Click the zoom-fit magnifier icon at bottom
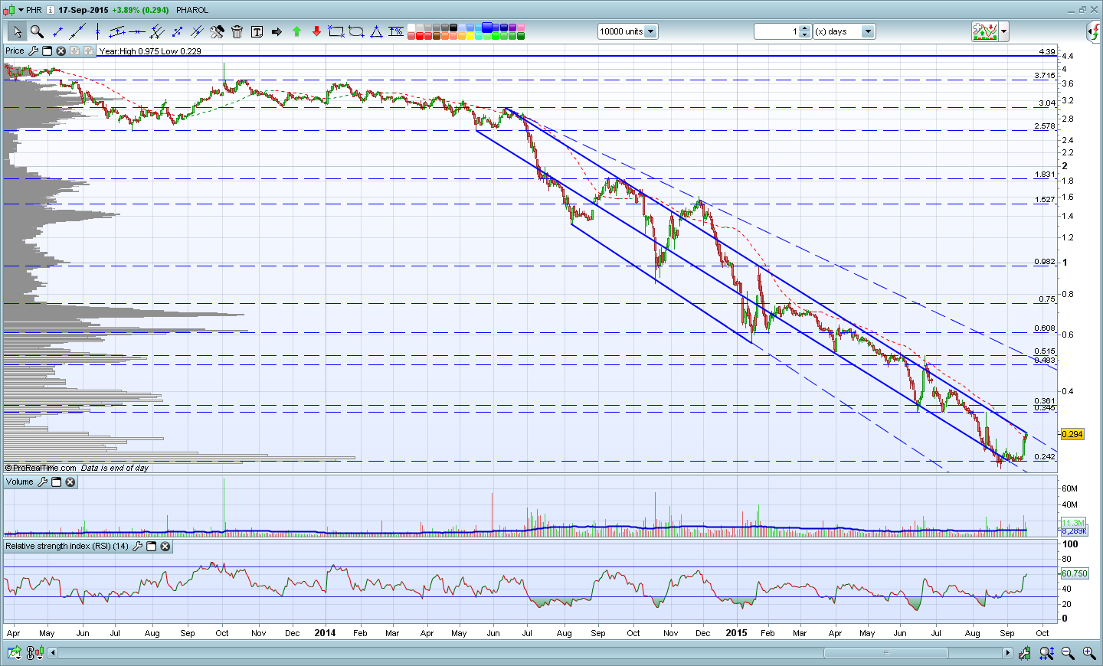Image resolution: width=1103 pixels, height=666 pixels. (x=1046, y=653)
